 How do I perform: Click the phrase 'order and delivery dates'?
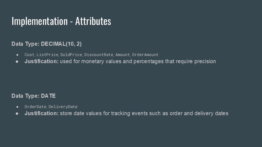(x=199, y=113)
